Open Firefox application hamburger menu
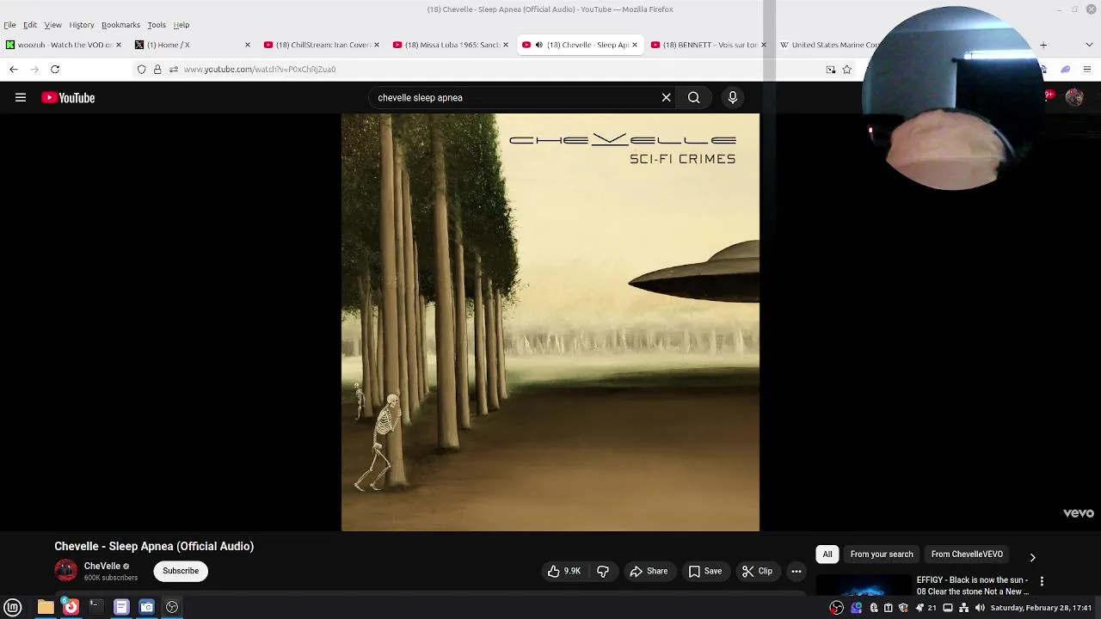 (1087, 69)
